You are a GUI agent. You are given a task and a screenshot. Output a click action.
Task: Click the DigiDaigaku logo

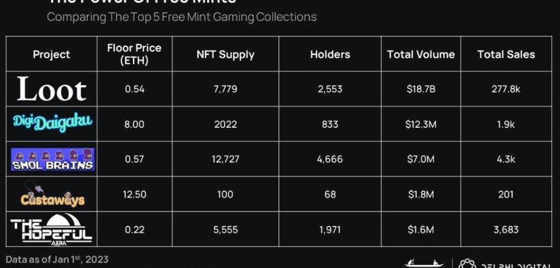tap(51, 123)
